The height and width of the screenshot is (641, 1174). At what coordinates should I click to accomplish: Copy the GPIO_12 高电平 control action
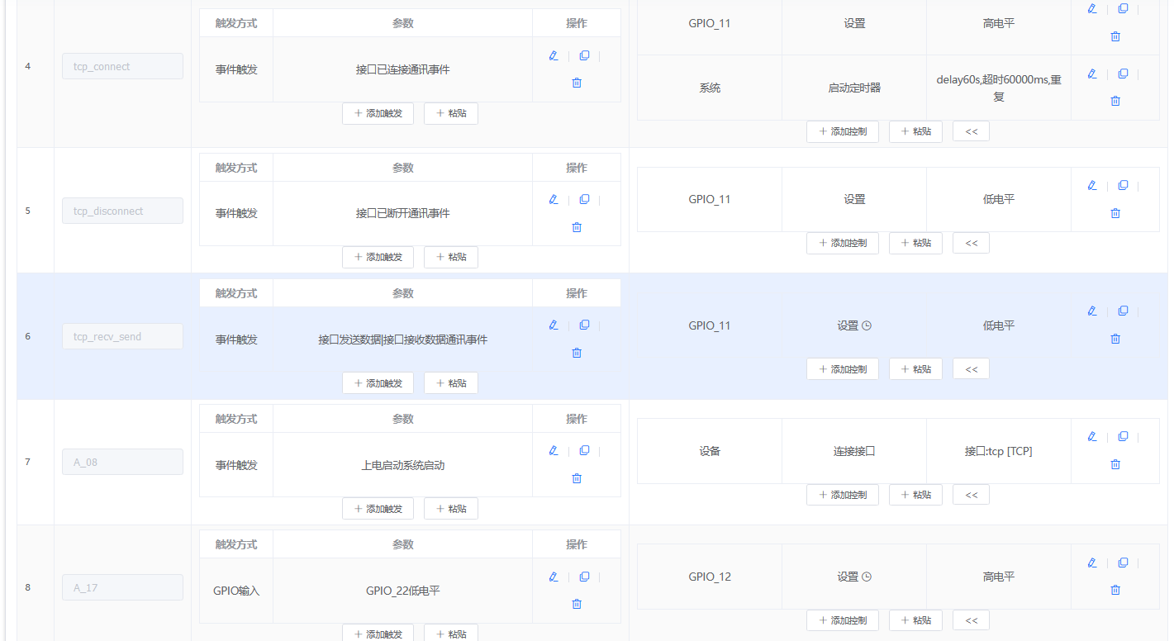[x=1123, y=563]
